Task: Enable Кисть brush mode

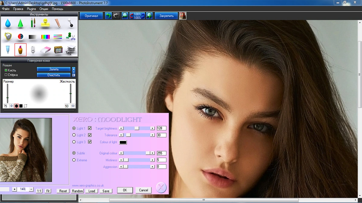Action: [6, 70]
